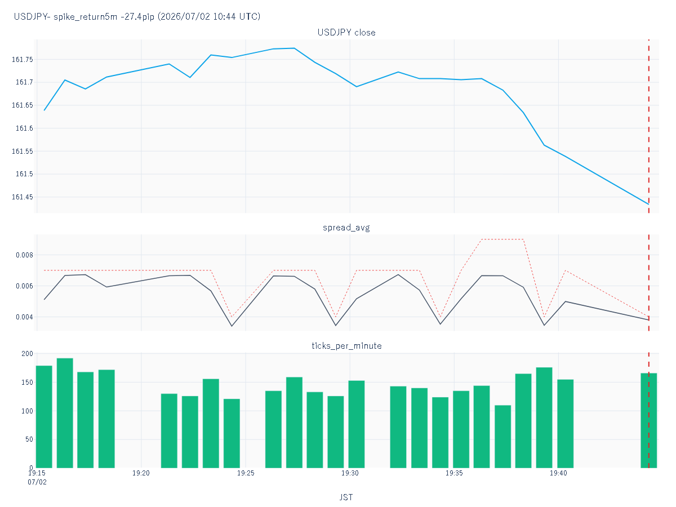Image resolution: width=676 pixels, height=507 pixels.
Task: Click the 200 ticks axis label
Action: 28,354
